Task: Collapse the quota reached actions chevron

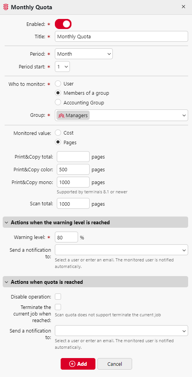Action: click(7, 282)
